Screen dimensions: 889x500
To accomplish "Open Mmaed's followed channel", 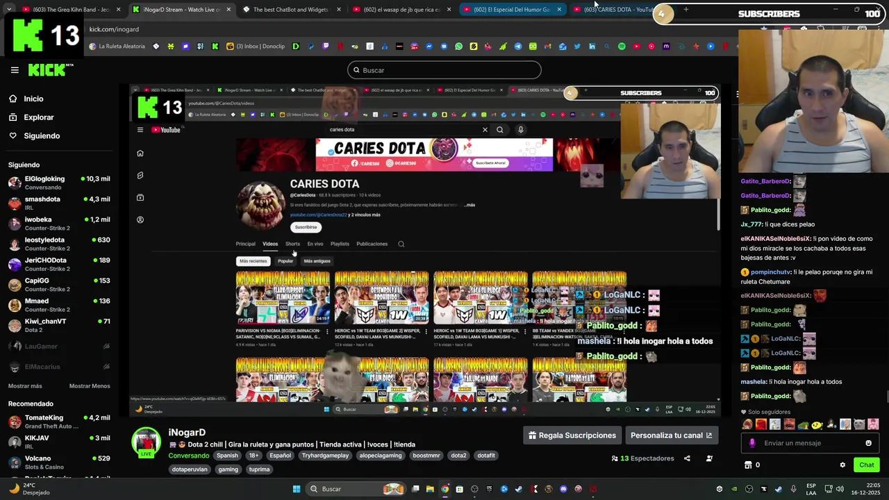I will (x=59, y=305).
